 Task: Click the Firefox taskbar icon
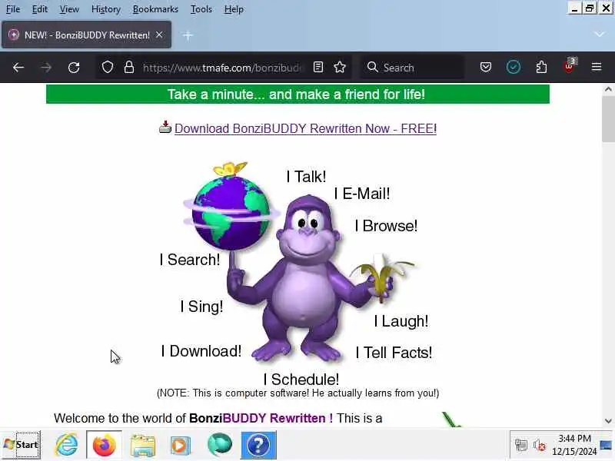tap(104, 445)
